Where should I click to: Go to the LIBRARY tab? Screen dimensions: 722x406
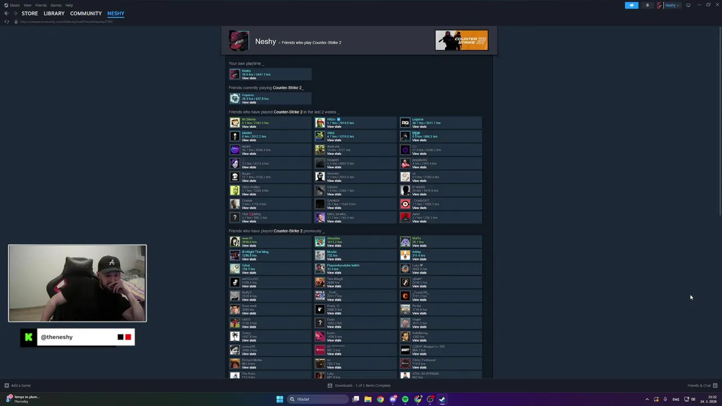point(54,14)
